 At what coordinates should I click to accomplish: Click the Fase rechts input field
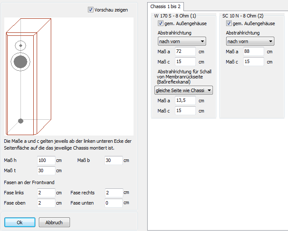[114, 193]
